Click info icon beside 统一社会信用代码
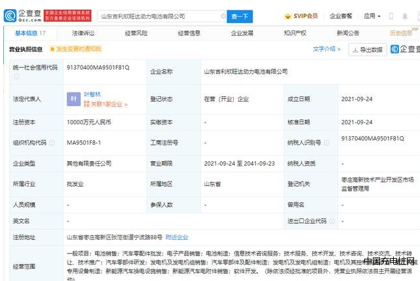420x281 pixels. click(16, 77)
